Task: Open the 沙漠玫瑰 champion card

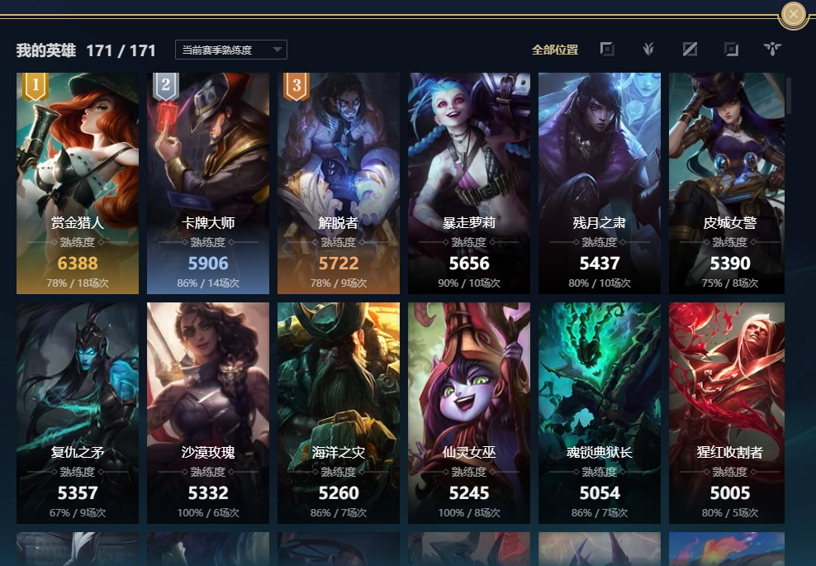Action: (x=208, y=413)
